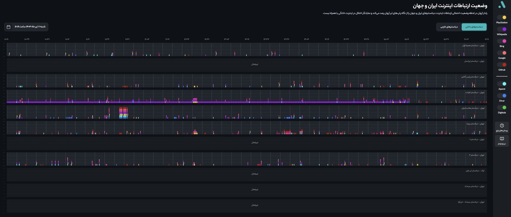This screenshot has height=217, width=511.
Task: Toggle the Aparat switch
Action: click(x=502, y=84)
